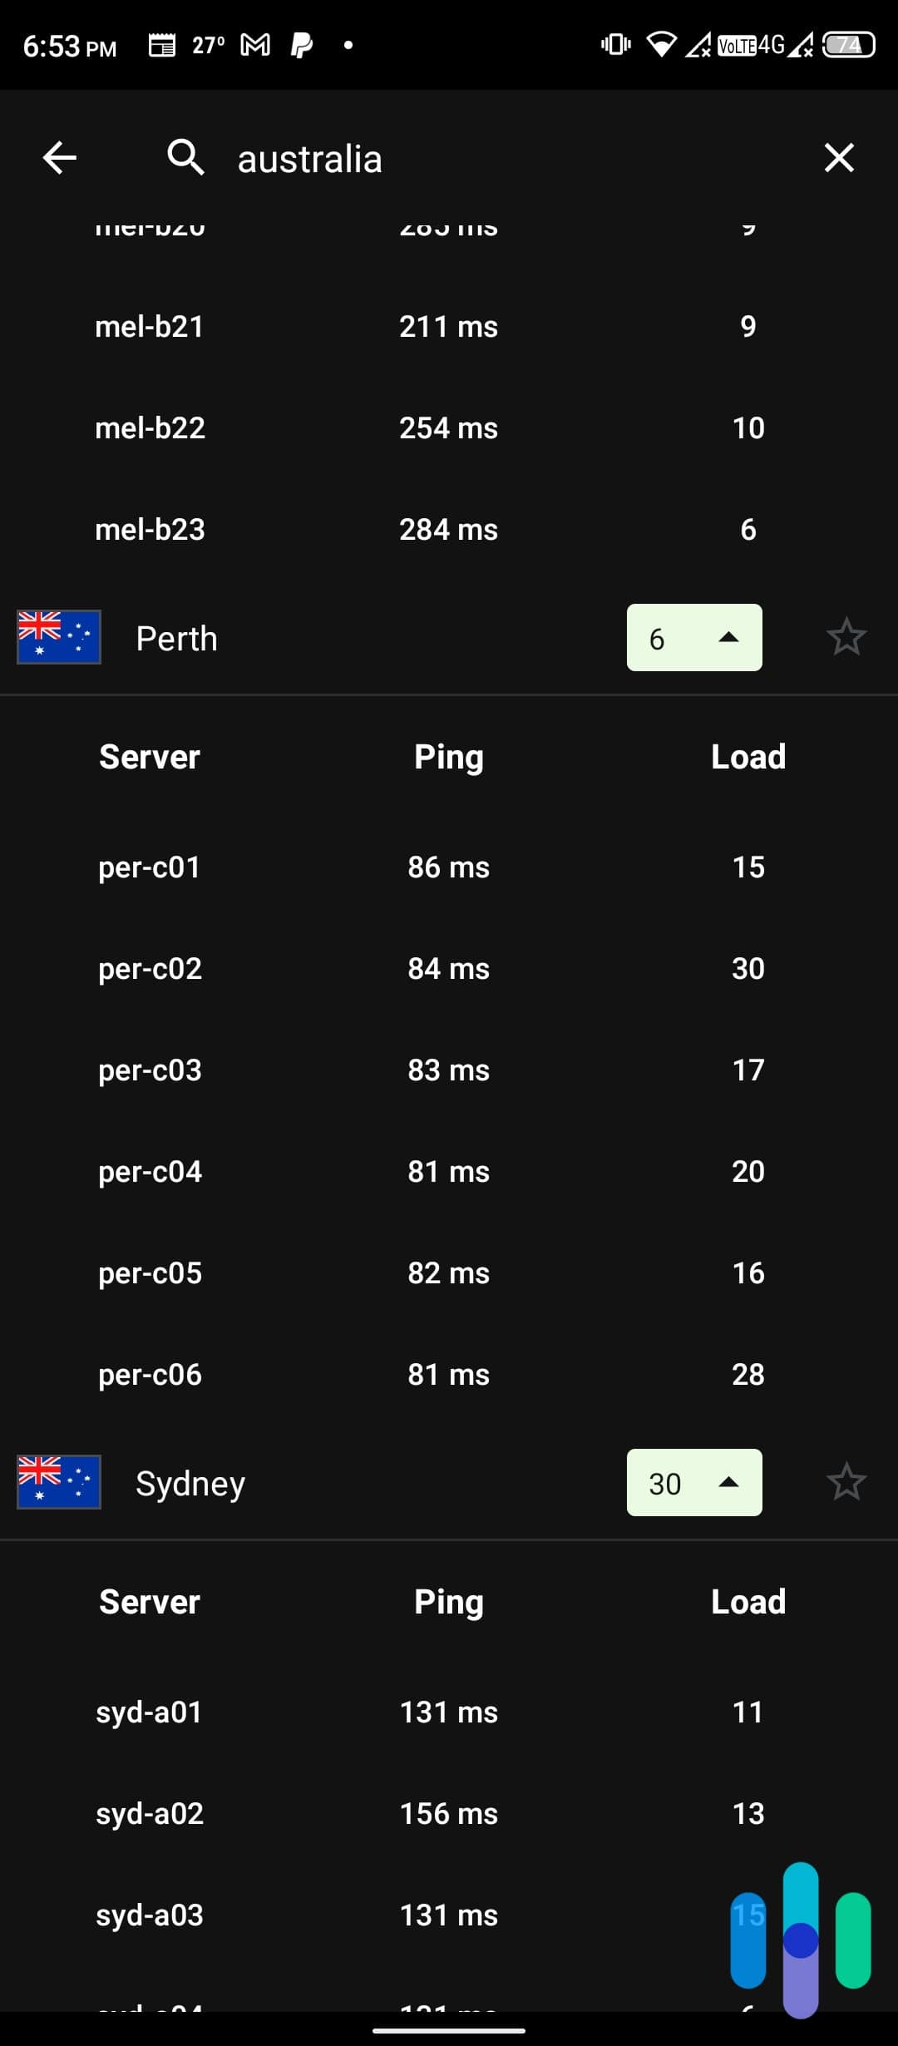Favorite the Perth location with star
The image size is (898, 2046).
point(847,637)
